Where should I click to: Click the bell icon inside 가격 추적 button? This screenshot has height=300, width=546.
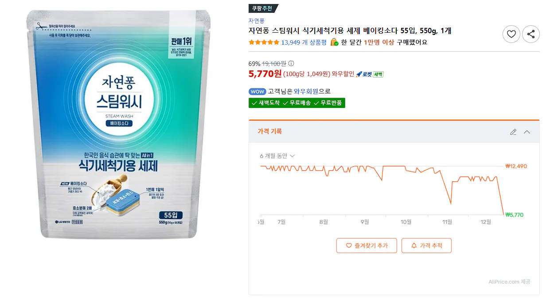coord(413,246)
